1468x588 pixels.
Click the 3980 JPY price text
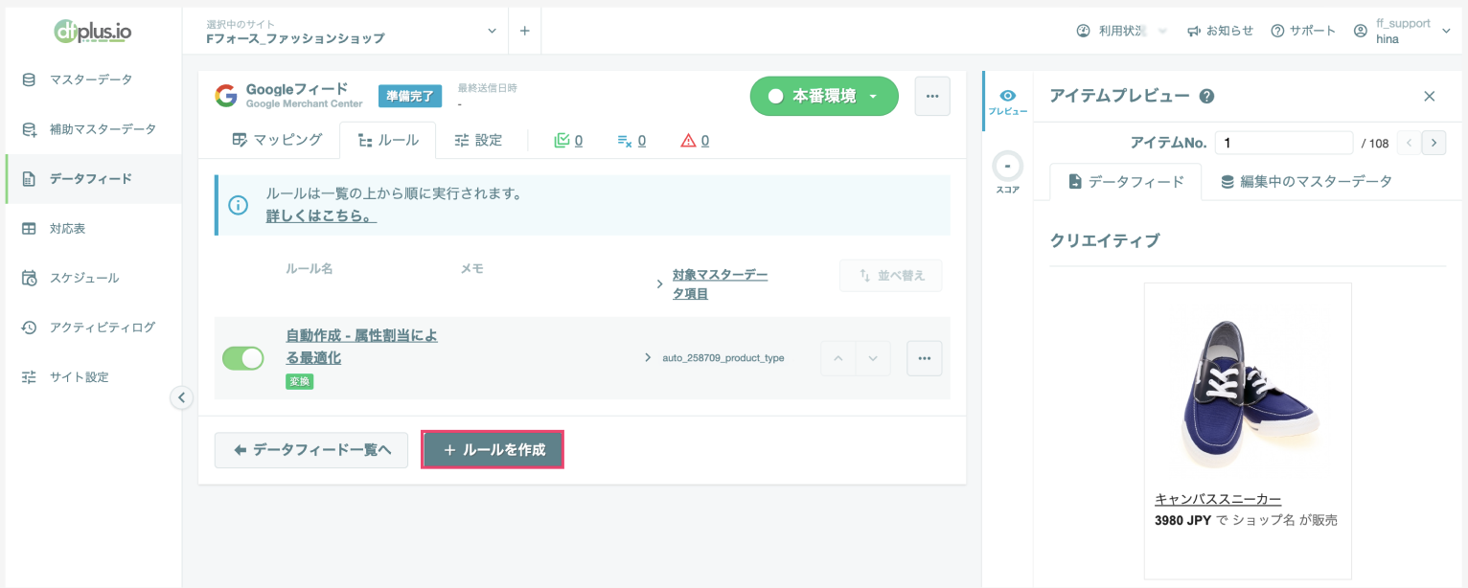point(1184,521)
